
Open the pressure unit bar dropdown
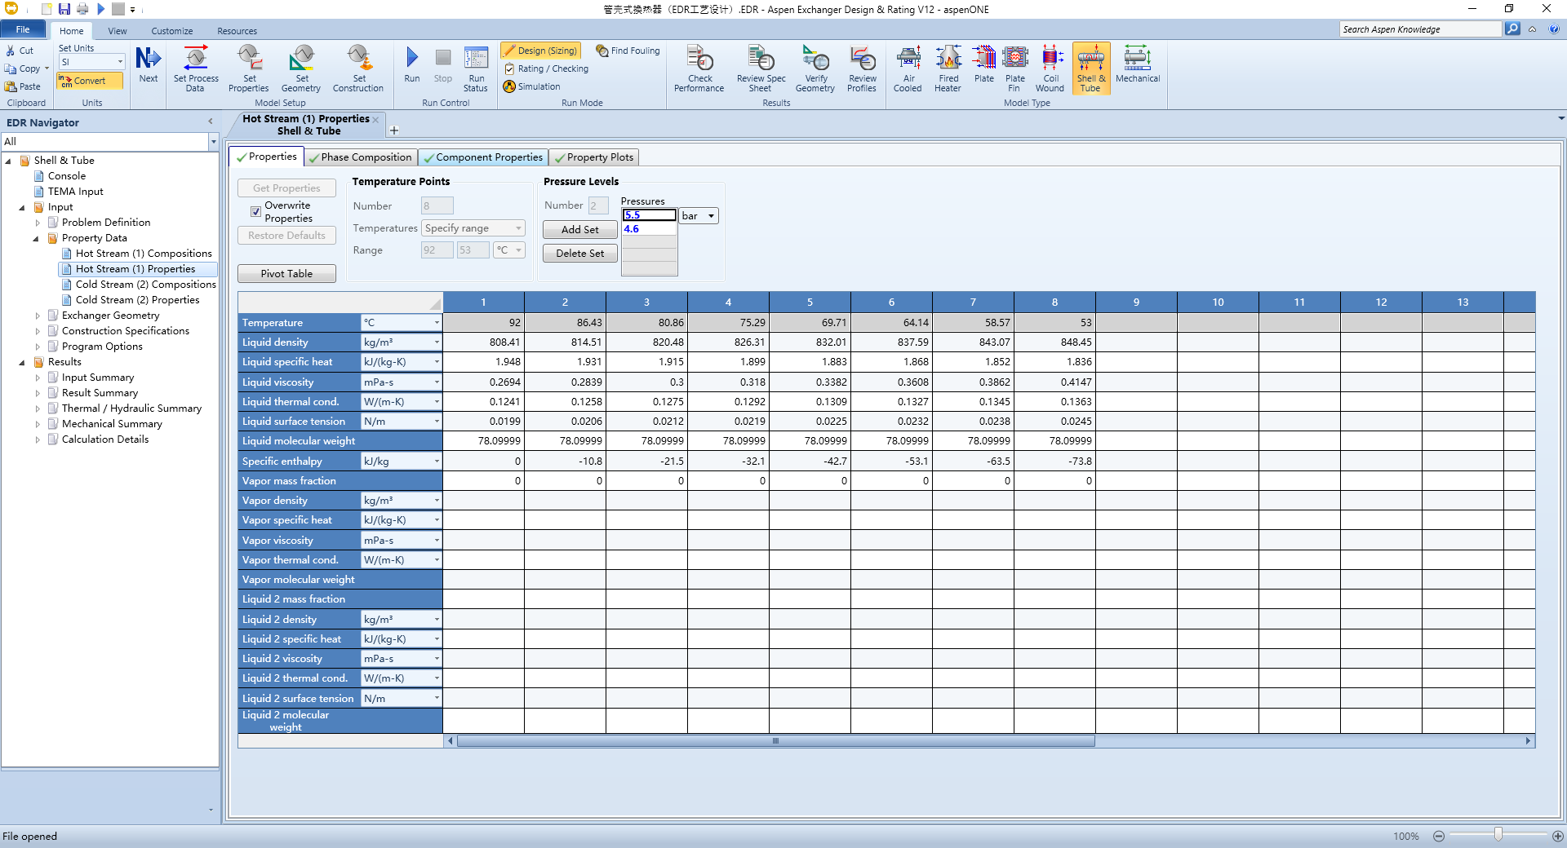699,216
